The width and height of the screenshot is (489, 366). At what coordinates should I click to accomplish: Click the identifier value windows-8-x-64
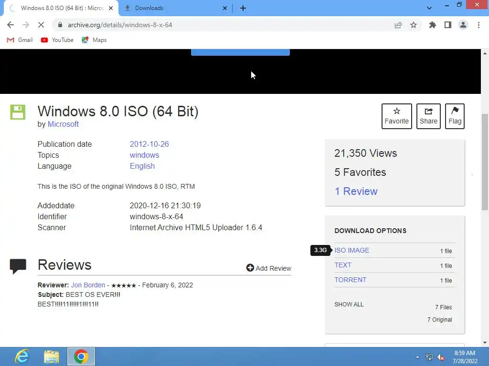click(156, 217)
